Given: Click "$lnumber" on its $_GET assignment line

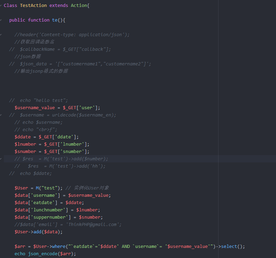Looking at the screenshot, I should tap(25, 144).
